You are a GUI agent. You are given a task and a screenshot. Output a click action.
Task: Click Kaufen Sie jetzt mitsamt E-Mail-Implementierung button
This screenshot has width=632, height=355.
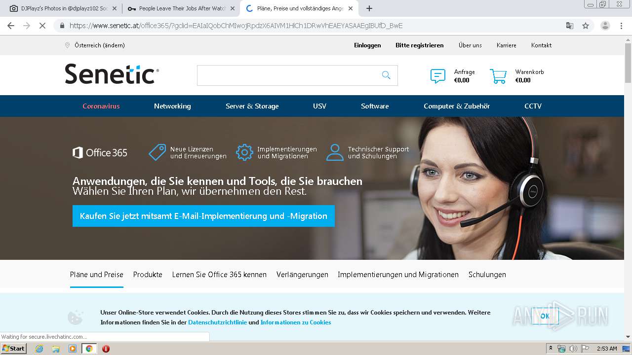[x=203, y=216]
